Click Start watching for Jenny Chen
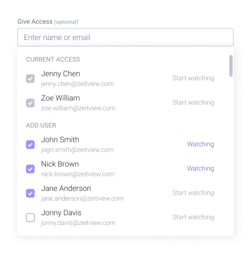 pyautogui.click(x=193, y=78)
